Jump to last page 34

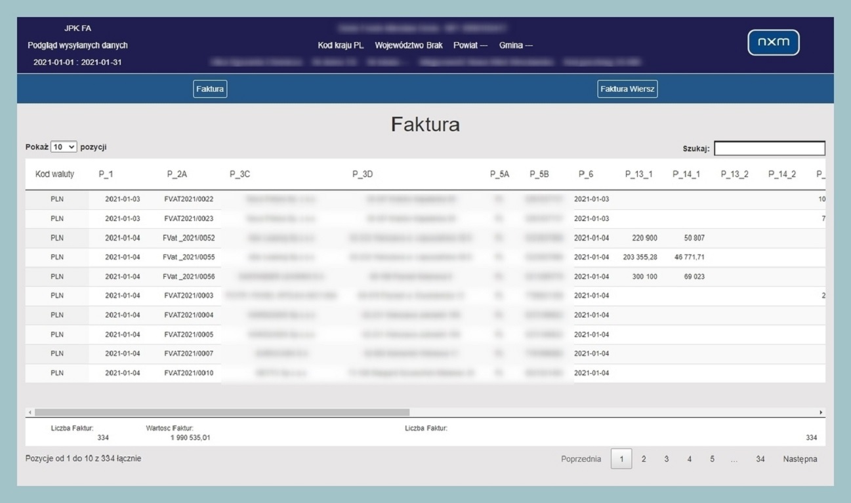(760, 459)
